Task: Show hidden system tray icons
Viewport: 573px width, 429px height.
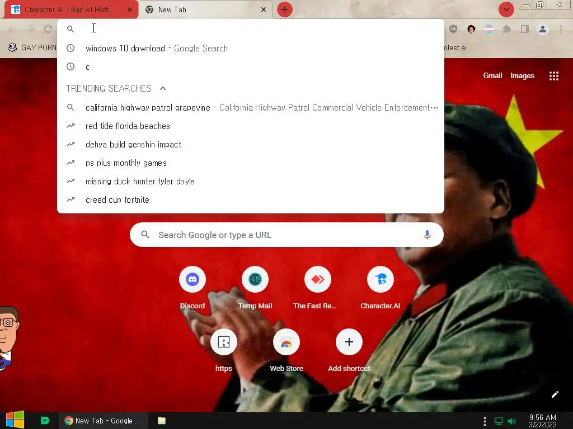Action: [485, 421]
